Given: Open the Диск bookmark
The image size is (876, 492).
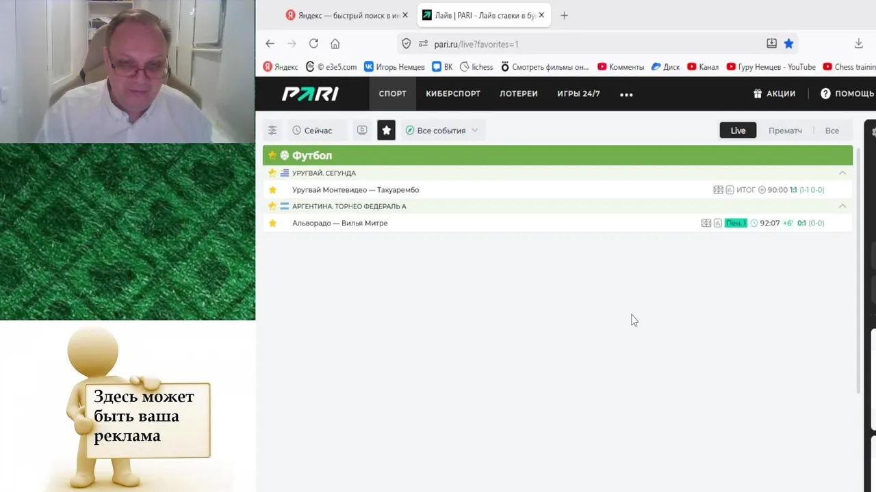Looking at the screenshot, I should click(665, 67).
